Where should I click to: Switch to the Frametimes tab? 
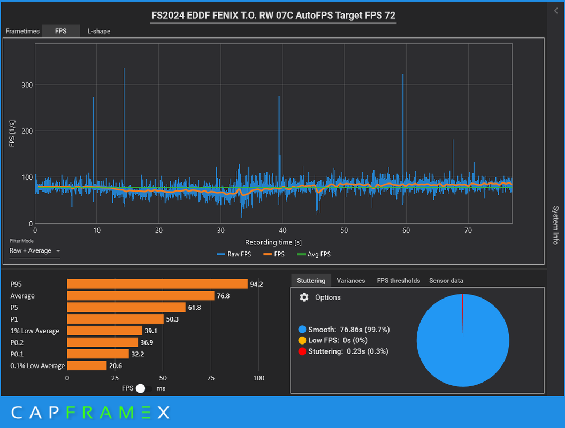tap(22, 31)
